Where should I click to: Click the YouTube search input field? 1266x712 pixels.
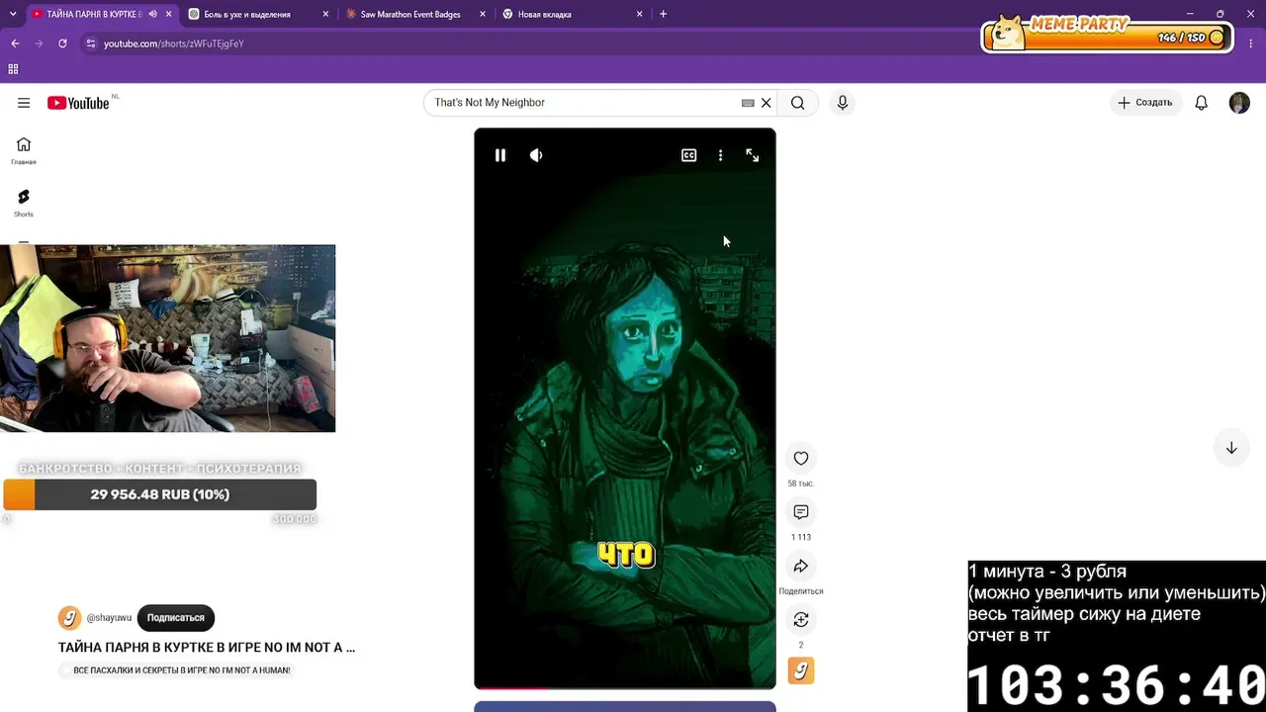click(x=584, y=103)
